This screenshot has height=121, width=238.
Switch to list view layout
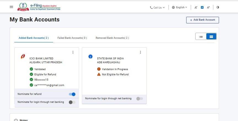click(201, 37)
